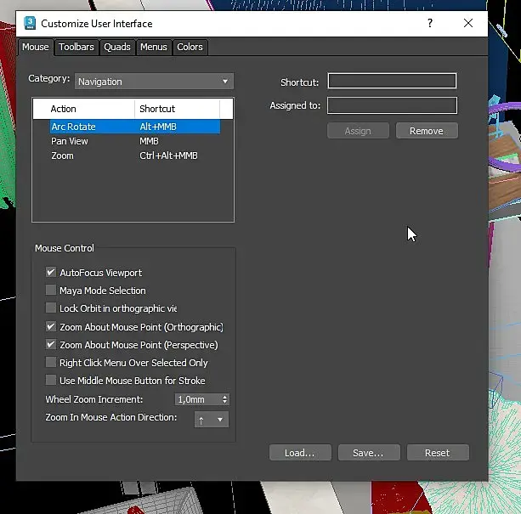Select the Zoom action row
521x514 pixels.
135,155
